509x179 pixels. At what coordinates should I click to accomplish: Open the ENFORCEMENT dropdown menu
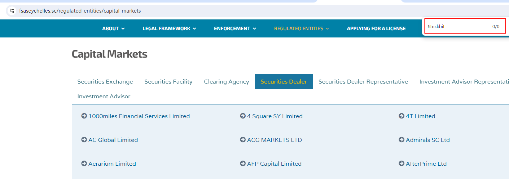click(235, 28)
